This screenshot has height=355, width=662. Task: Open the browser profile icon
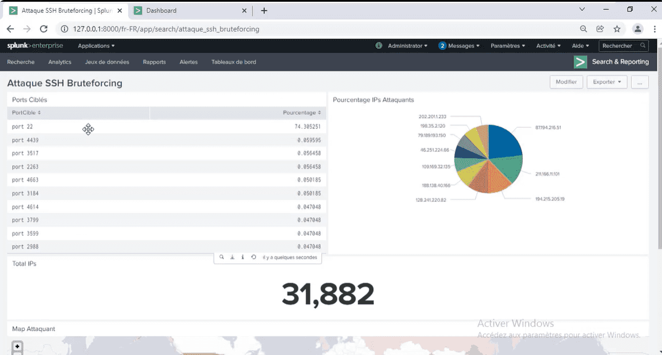pos(637,29)
